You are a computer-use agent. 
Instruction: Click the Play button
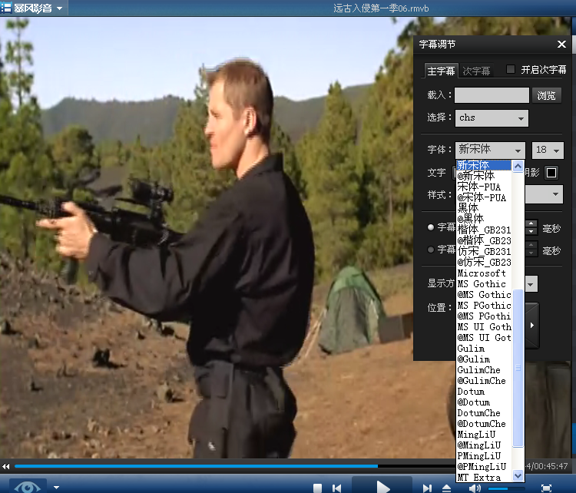pos(382,487)
